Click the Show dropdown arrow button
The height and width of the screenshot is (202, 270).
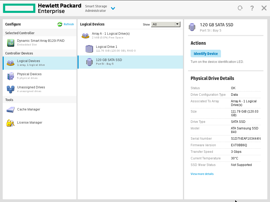tap(177, 24)
